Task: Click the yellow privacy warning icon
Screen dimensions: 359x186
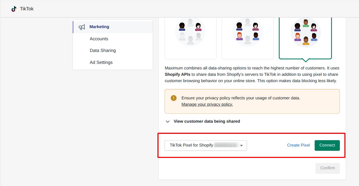Action: 173,98
